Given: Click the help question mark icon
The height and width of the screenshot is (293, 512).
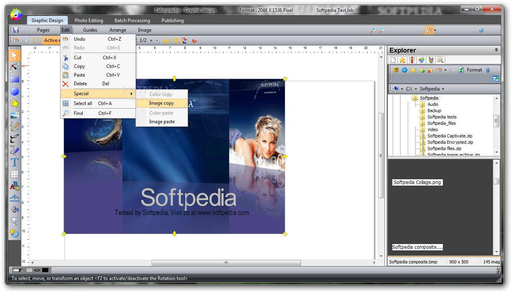Looking at the screenshot, I should pyautogui.click(x=481, y=30).
